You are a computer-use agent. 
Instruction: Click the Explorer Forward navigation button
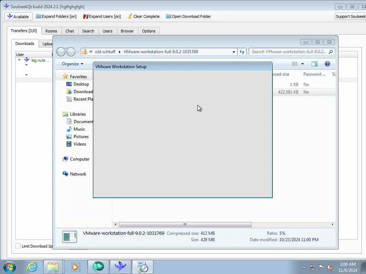click(x=71, y=52)
